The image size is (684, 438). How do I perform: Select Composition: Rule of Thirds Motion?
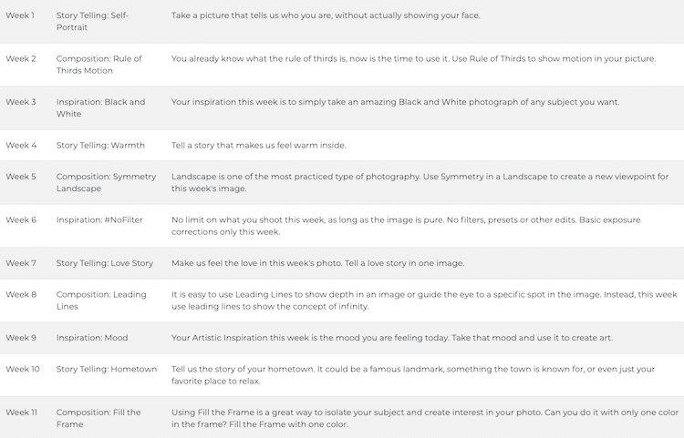click(x=98, y=65)
